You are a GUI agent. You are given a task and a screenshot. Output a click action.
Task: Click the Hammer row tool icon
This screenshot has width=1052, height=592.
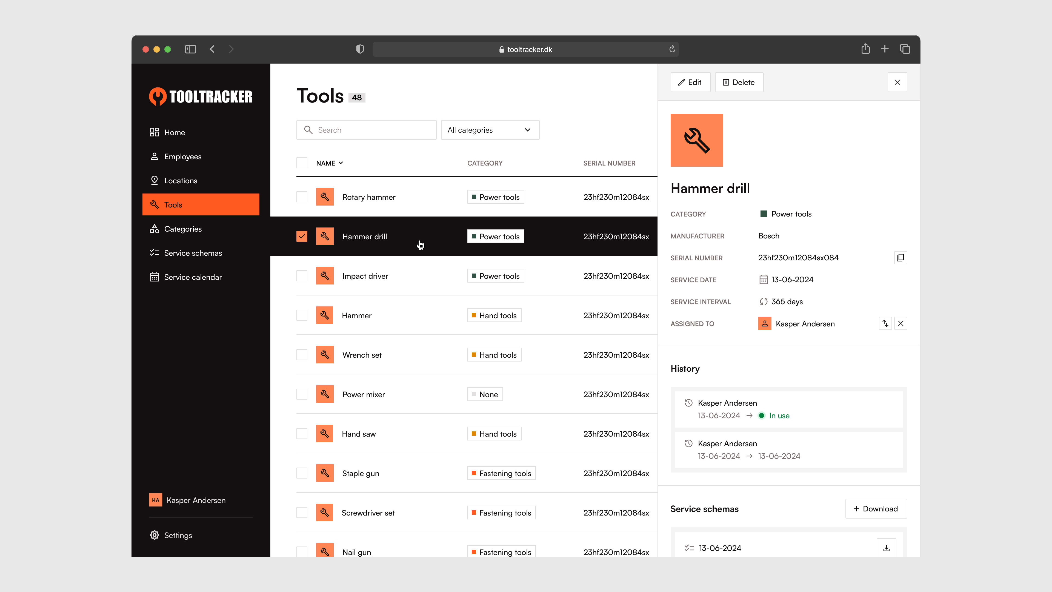click(325, 315)
